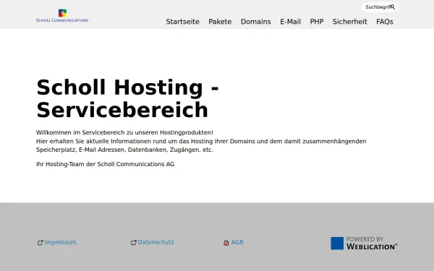The height and width of the screenshot is (271, 434).
Task: Open the Powered by Weblication logo
Action: point(364,243)
